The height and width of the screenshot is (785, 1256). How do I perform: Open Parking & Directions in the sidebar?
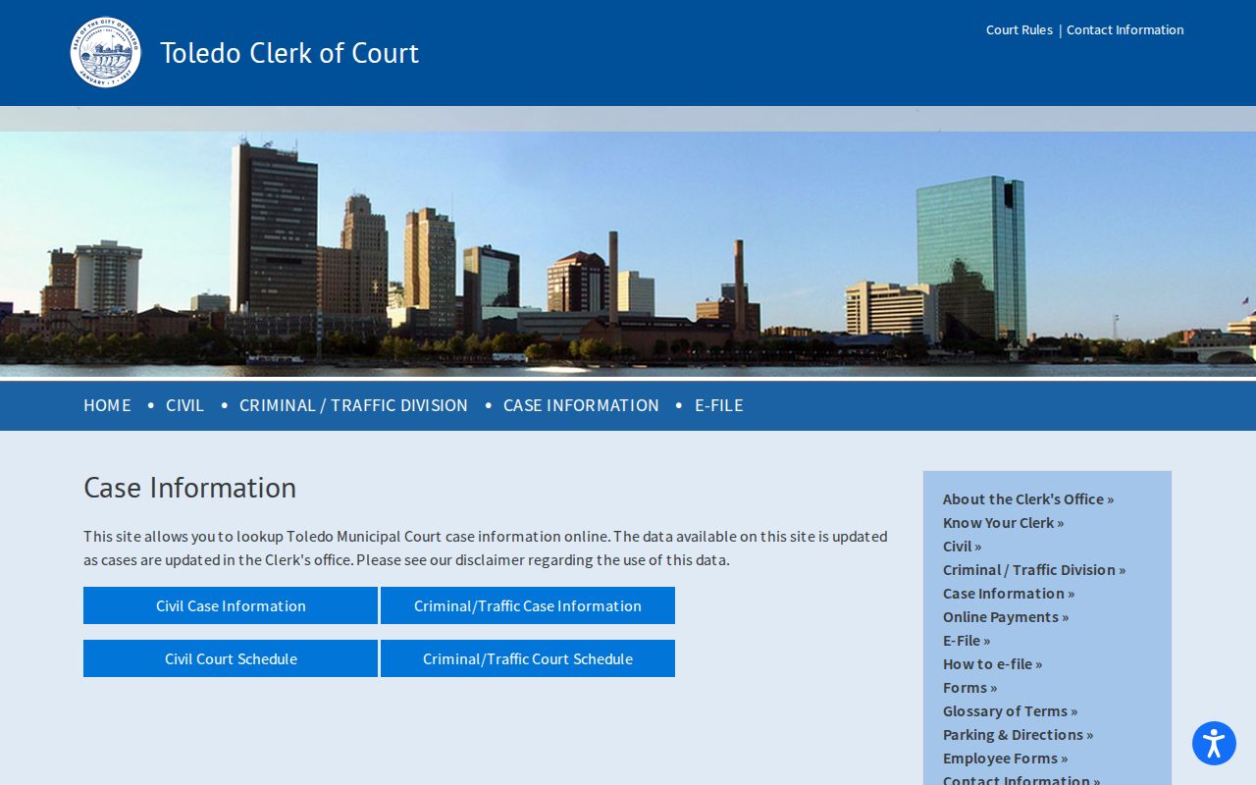pos(1018,735)
